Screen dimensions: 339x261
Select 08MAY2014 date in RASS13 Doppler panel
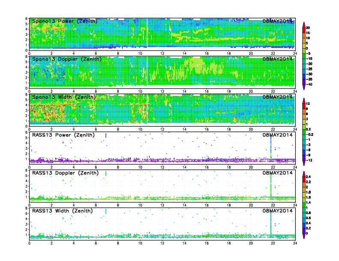click(277, 173)
